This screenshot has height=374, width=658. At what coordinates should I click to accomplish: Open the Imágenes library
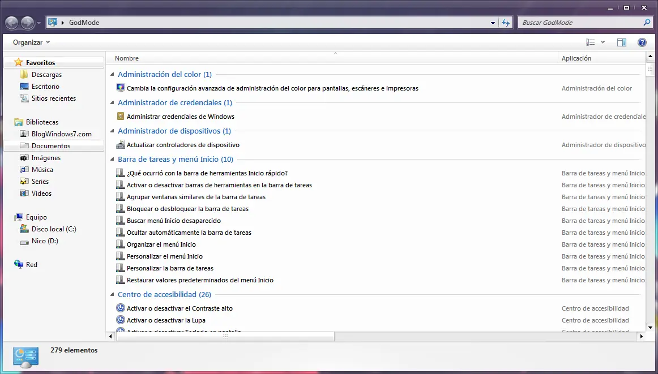pyautogui.click(x=46, y=158)
